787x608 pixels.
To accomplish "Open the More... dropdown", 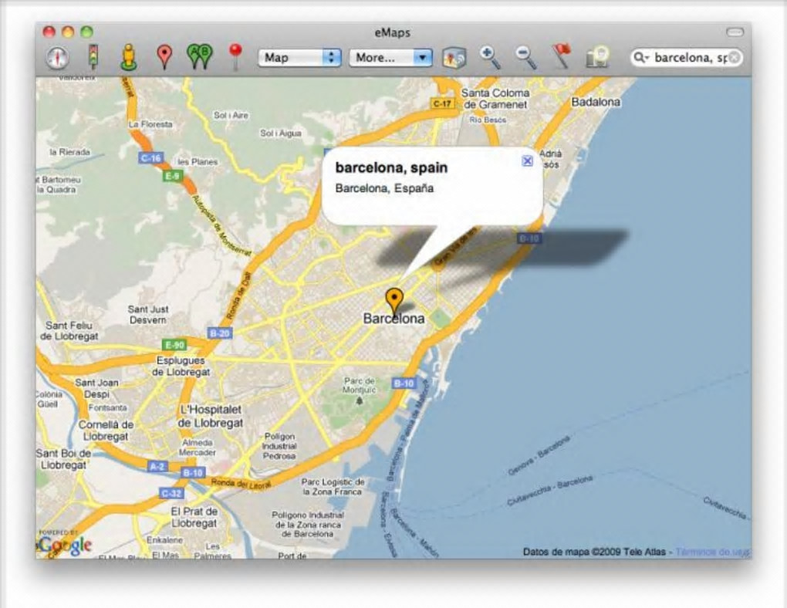I will pos(390,58).
